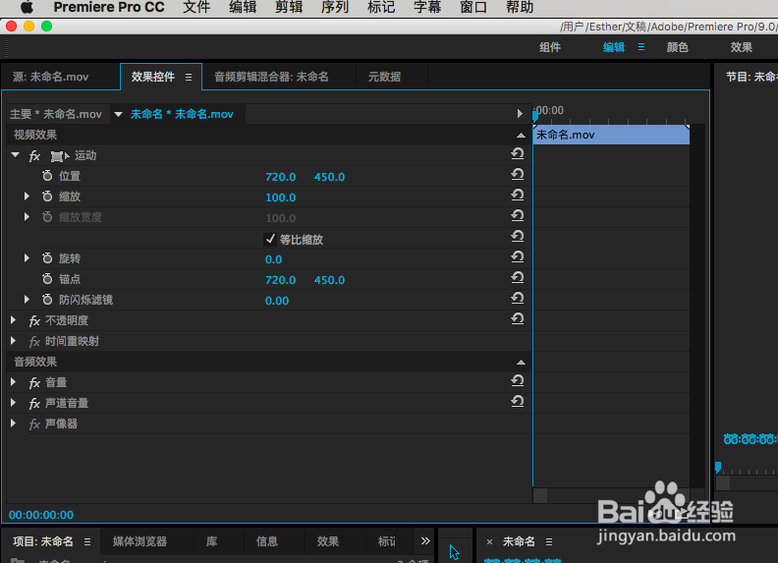Viewport: 778px width, 563px height.
Task: Toggle 锚点 keyframe stopwatch
Action: (47, 279)
